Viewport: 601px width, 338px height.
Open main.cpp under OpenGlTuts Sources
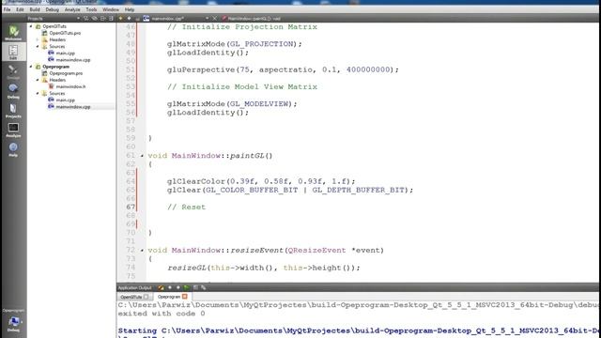tap(65, 54)
